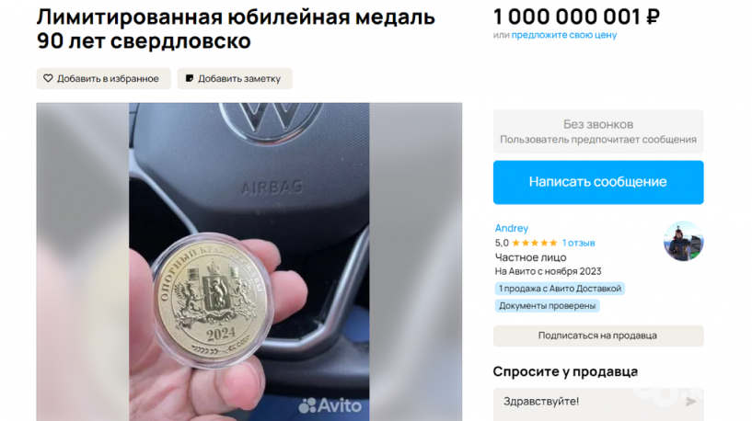
Task: Click the Добавить заметку button
Action: (x=235, y=78)
